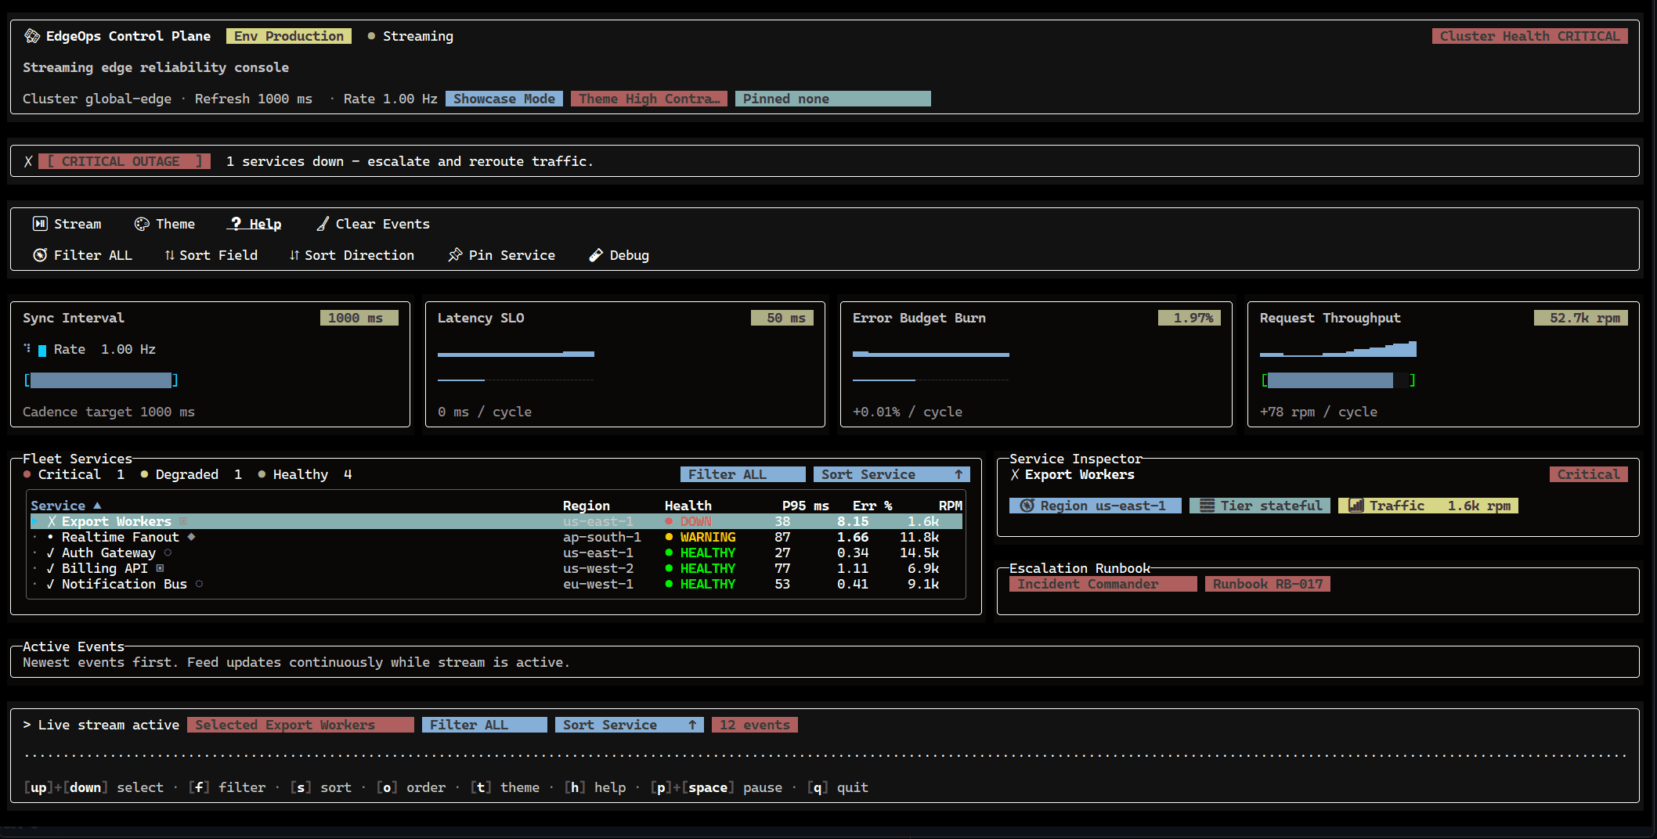Viewport: 1657px width, 839px height.
Task: Toggle Showcase Mode in the header
Action: tap(504, 99)
